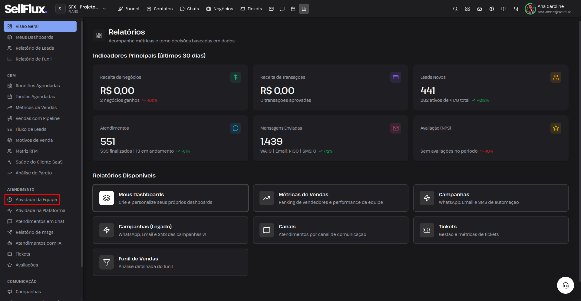Open the Funil de Vendas report card
This screenshot has width=581, height=301.
coord(170,262)
